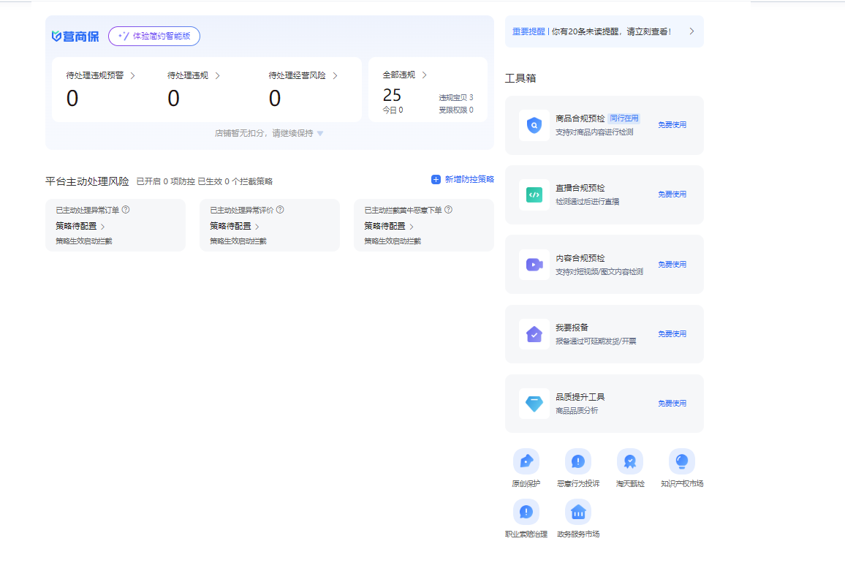Click 体验简约智能版 button
The image size is (845, 582).
pyautogui.click(x=154, y=36)
